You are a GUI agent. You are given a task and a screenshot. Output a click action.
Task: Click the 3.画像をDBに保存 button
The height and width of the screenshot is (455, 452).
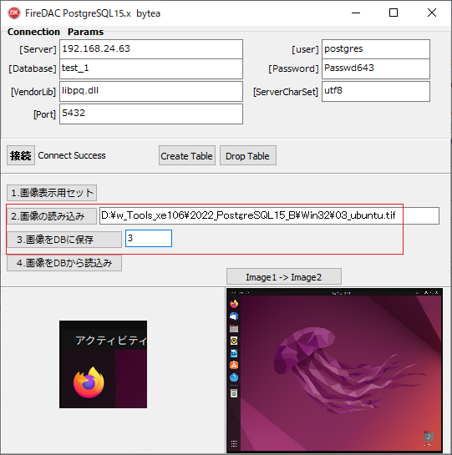point(64,240)
